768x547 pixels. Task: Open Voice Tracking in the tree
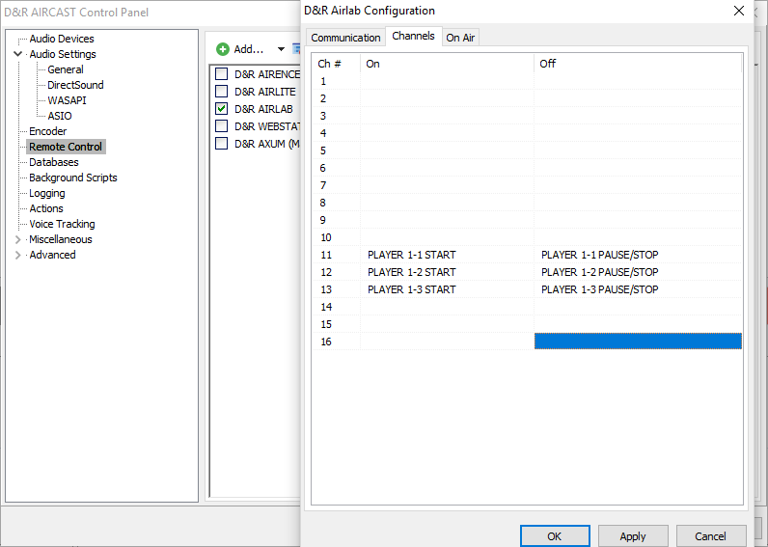[x=62, y=224]
